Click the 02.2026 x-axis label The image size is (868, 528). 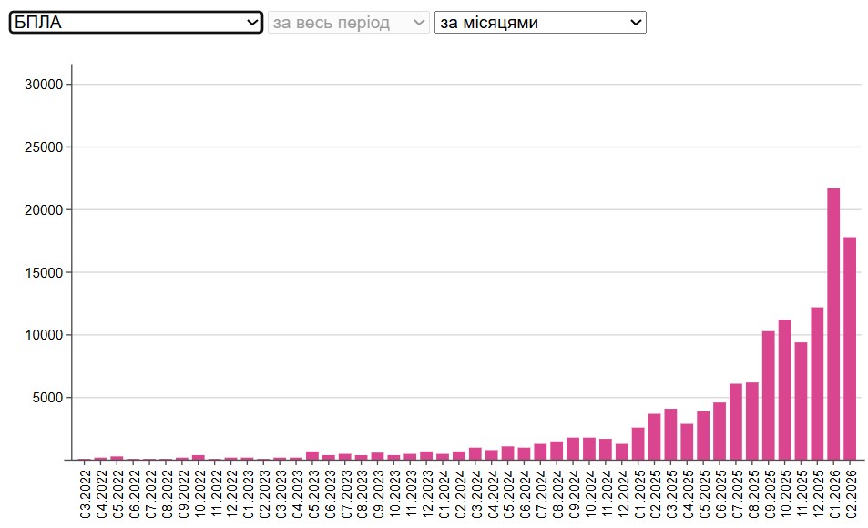[850, 492]
